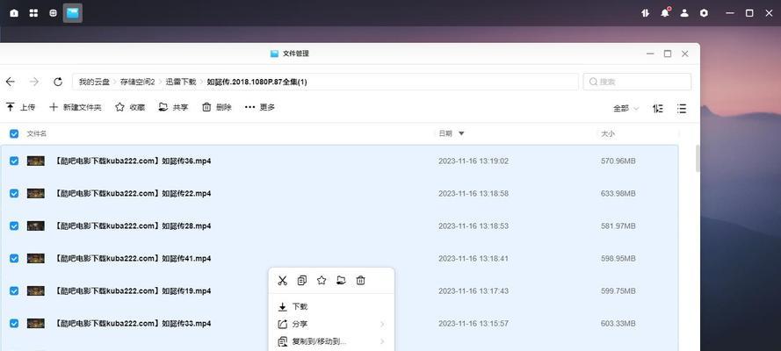Open the 更多 more options menu

[x=260, y=107]
